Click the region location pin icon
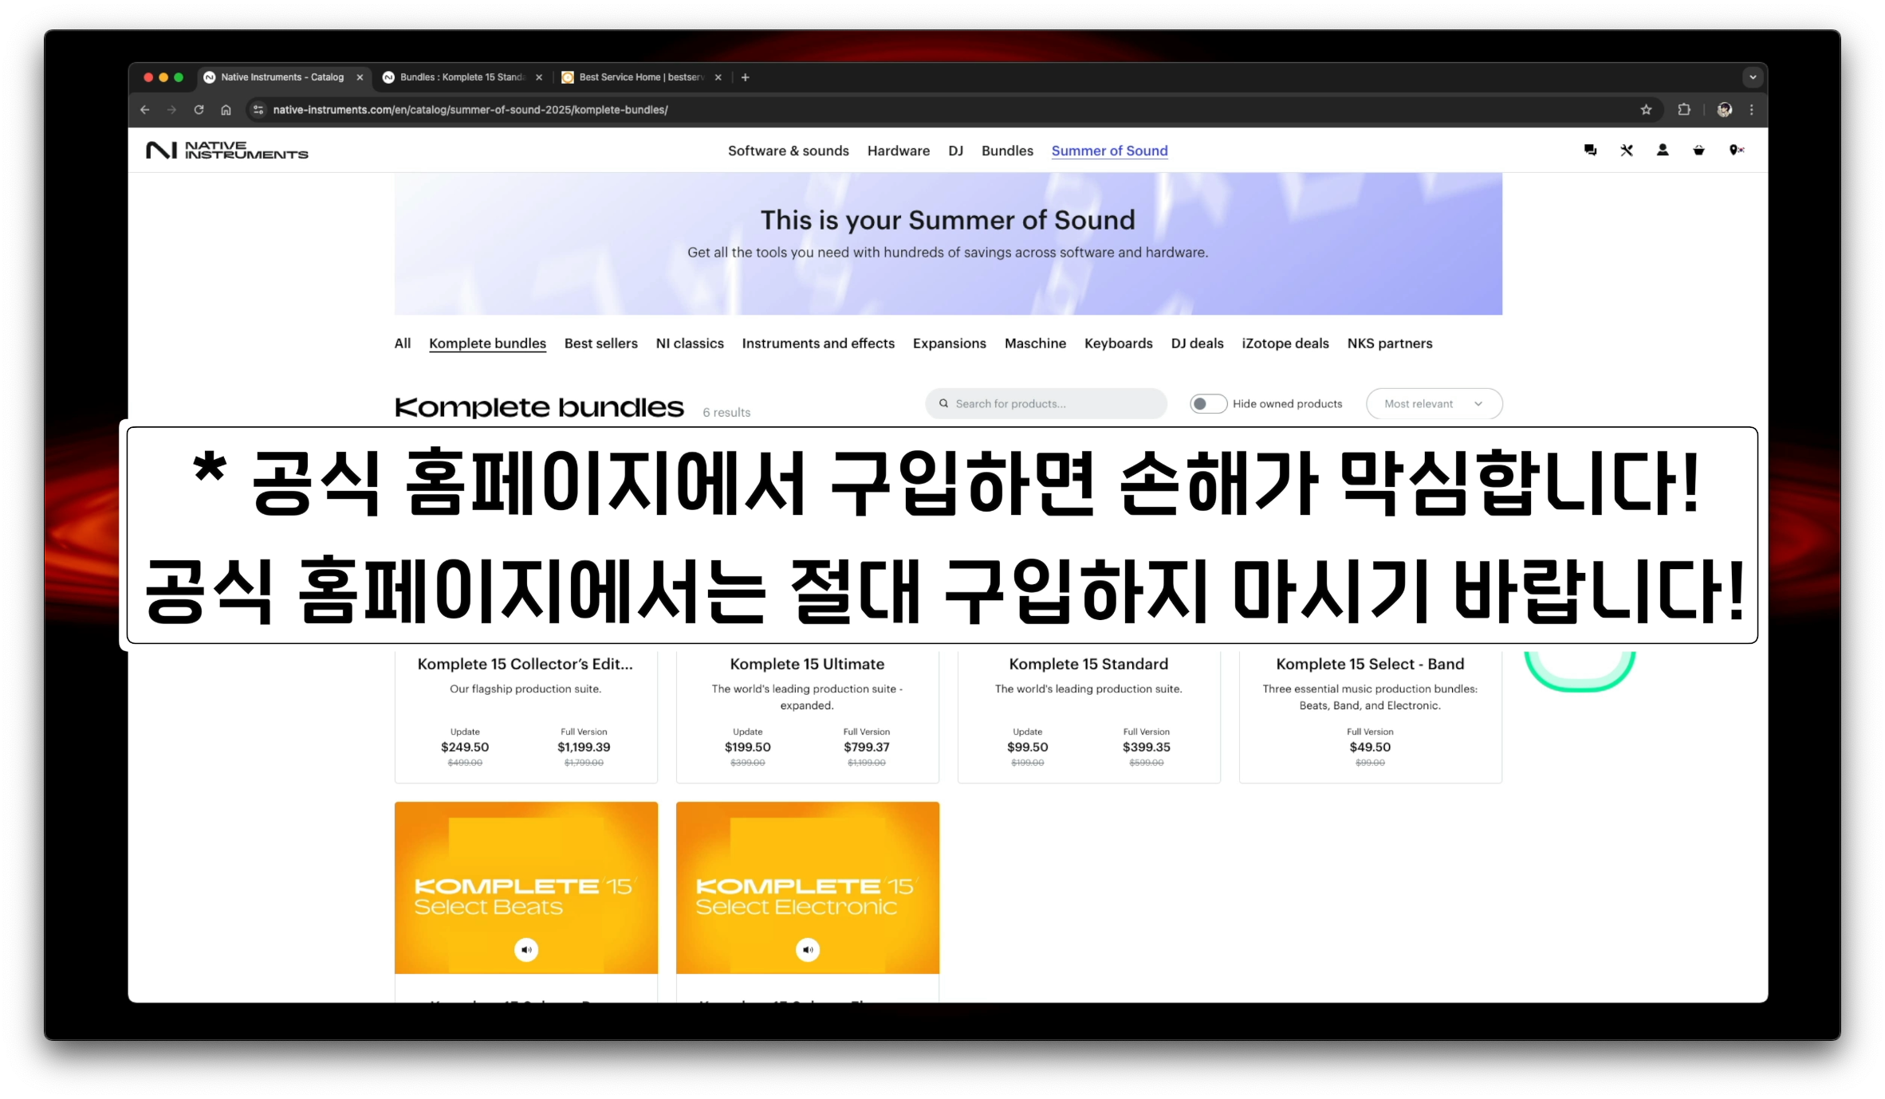 (x=1735, y=150)
